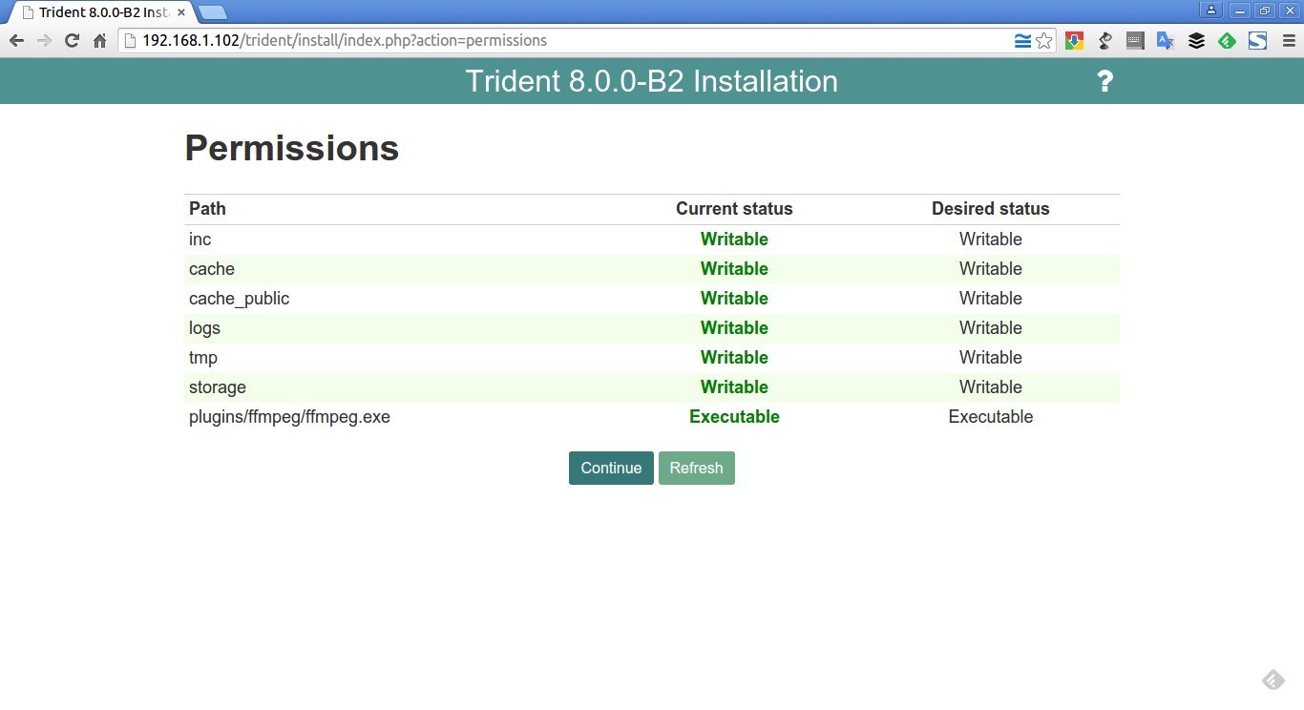Viewport: 1304px width, 710px height.
Task: Click green Writable status in the storage row
Action: coord(734,386)
